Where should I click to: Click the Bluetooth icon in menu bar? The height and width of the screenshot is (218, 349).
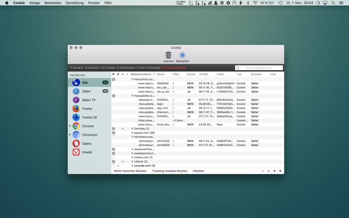248,3
